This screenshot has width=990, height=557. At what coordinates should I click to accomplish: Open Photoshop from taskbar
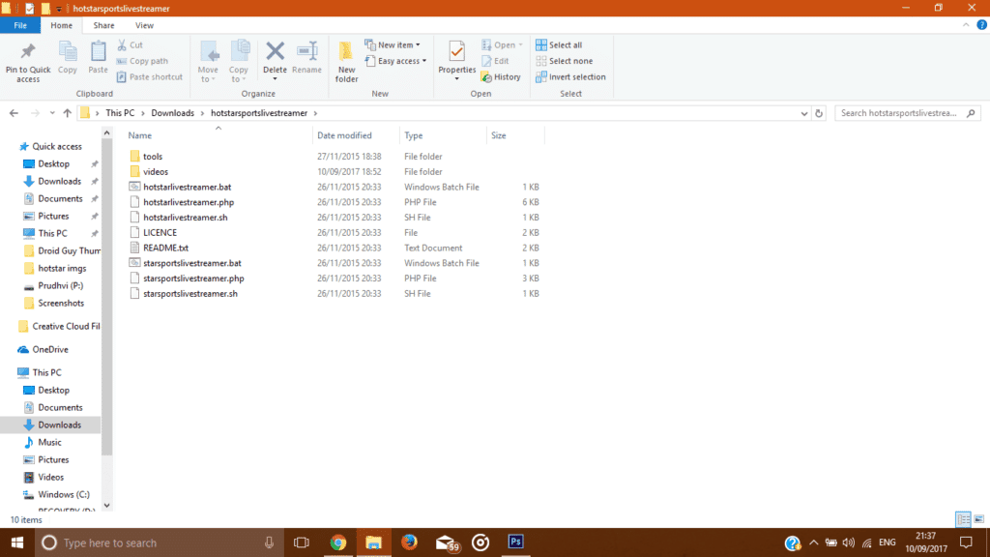click(x=516, y=542)
